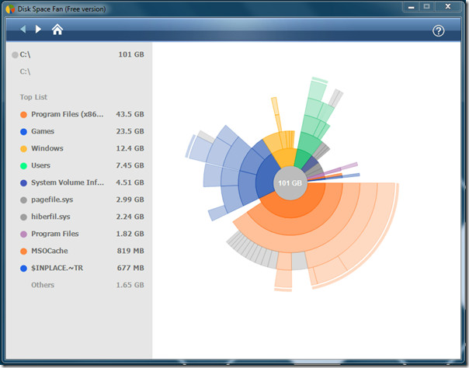The height and width of the screenshot is (368, 469).
Task: Go to the home view icon
Action: pyautogui.click(x=57, y=30)
